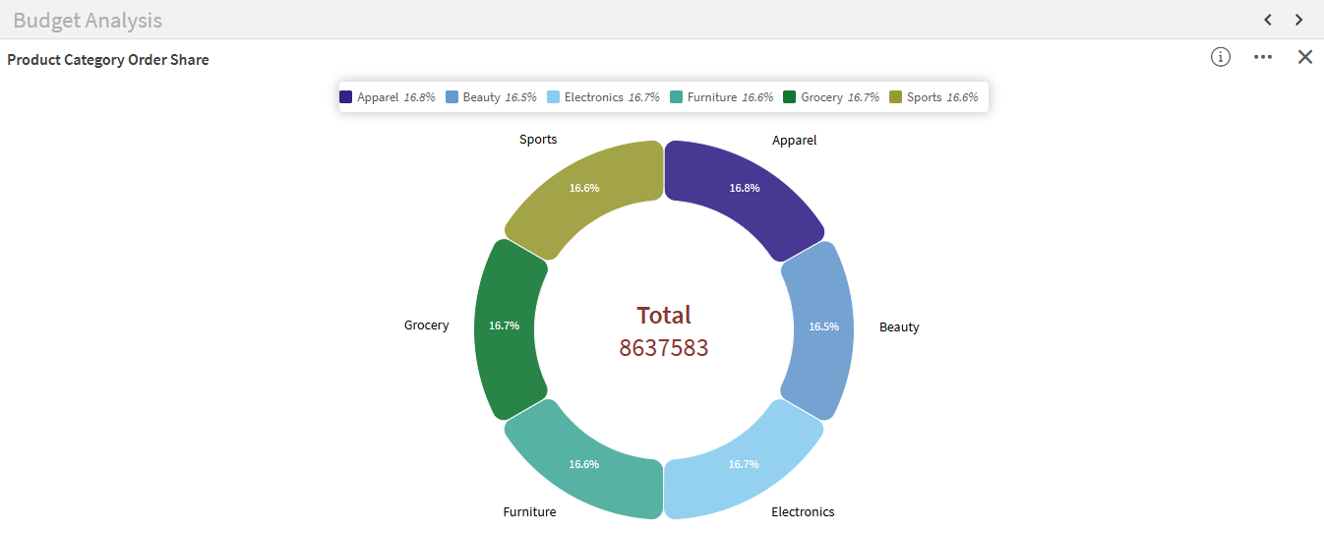Close the expanded chart view
This screenshot has height=533, width=1324.
pos(1305,57)
